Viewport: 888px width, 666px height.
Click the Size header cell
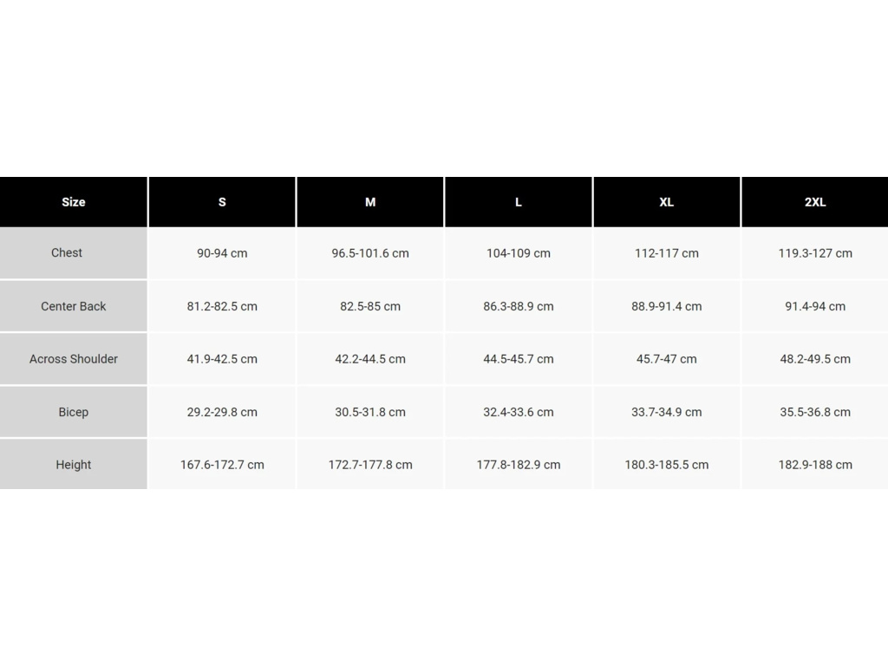pos(74,202)
